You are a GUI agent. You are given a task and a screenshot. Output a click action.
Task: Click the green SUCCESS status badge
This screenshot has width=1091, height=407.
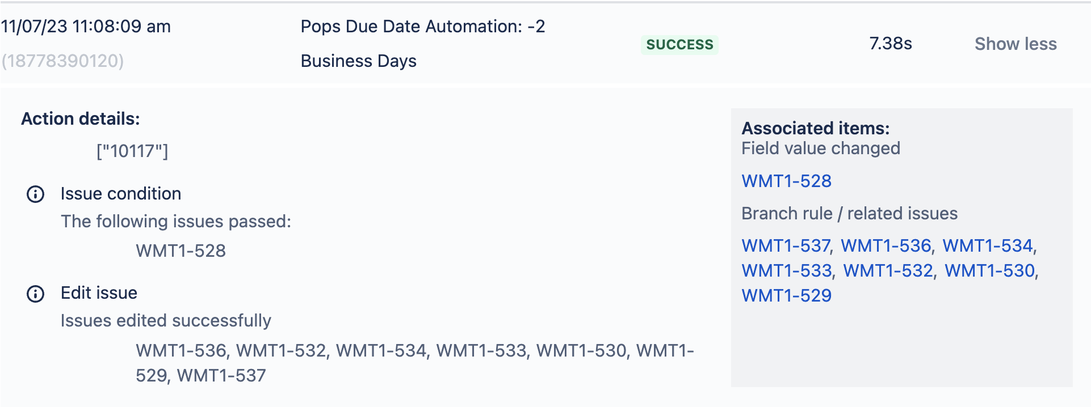(x=679, y=44)
